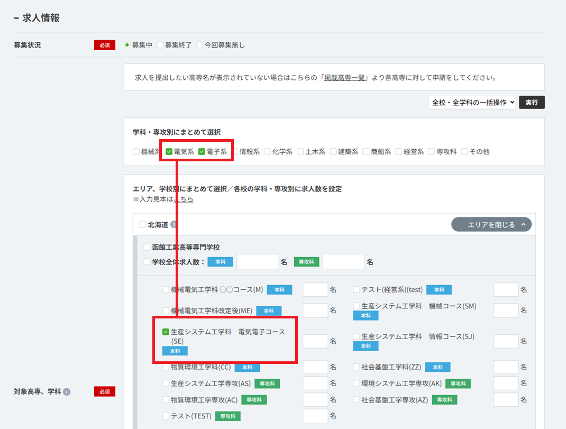Open the input sample こちら link
Viewport: 566px width, 429px height.
coord(184,199)
